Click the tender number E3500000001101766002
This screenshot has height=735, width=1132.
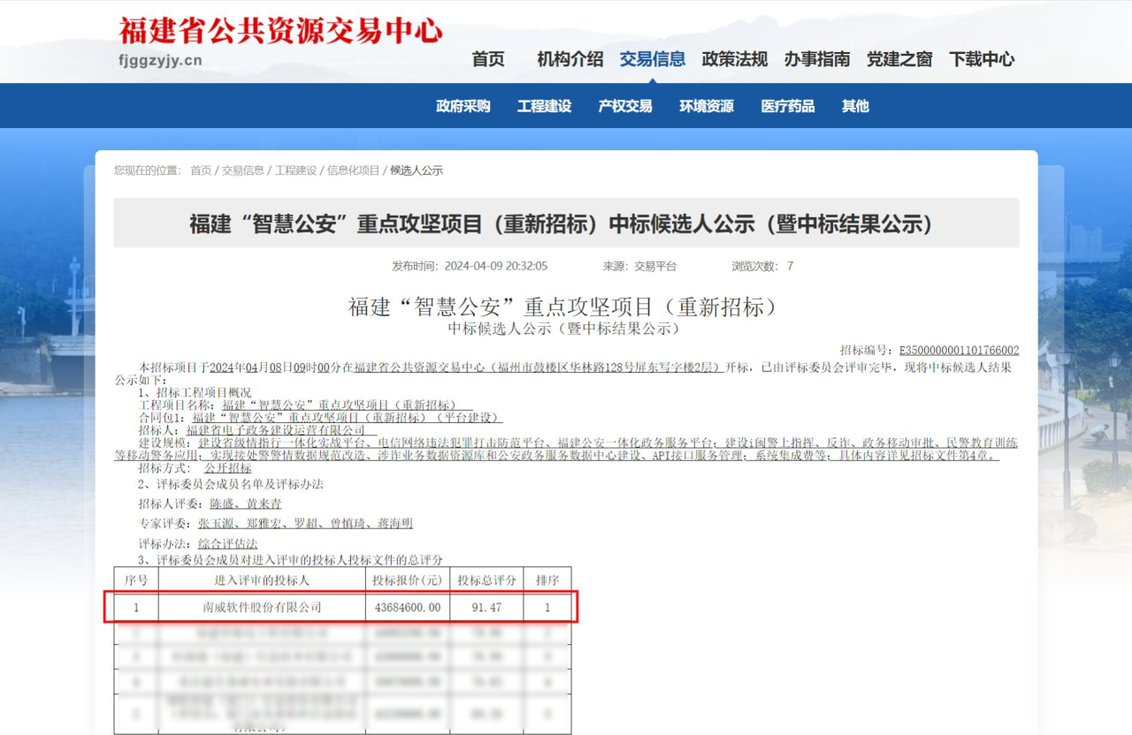pyautogui.click(x=959, y=350)
